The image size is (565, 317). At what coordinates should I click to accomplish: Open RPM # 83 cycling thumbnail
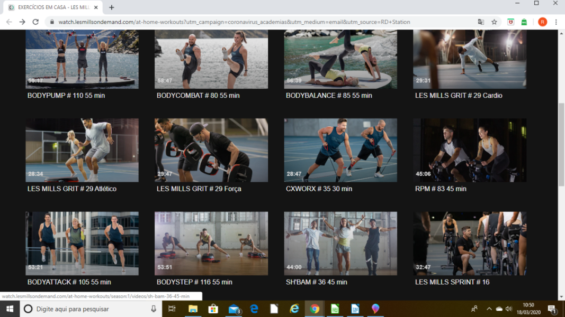[470, 150]
